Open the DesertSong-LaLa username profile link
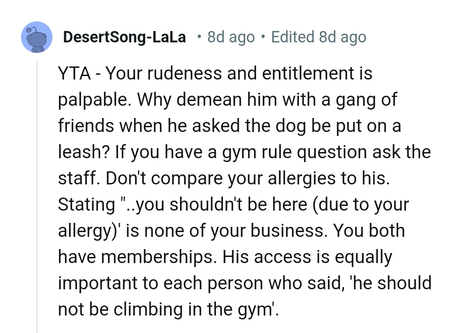The height and width of the screenshot is (333, 472). coord(125,37)
